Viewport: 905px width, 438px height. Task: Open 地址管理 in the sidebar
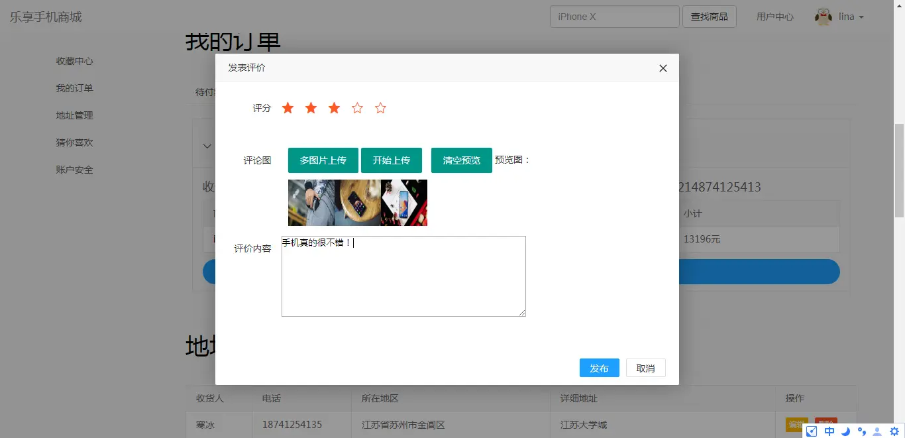[x=75, y=115]
